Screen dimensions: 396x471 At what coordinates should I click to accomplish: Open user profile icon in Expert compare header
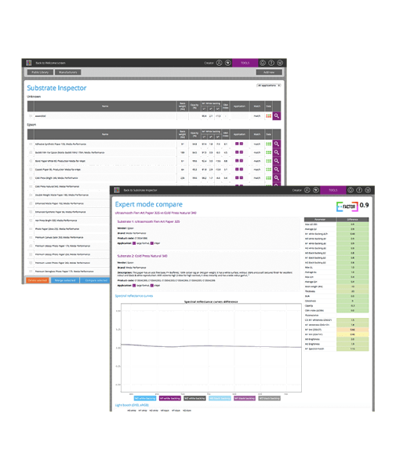pos(307,190)
